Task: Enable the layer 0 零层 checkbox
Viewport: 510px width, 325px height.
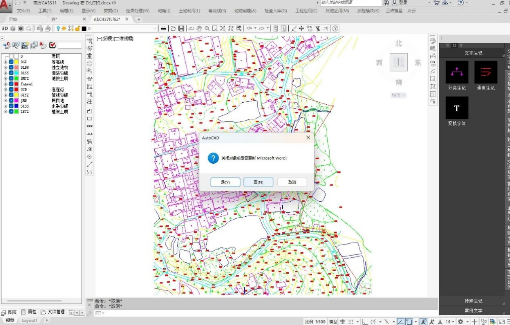Action: click(11, 57)
